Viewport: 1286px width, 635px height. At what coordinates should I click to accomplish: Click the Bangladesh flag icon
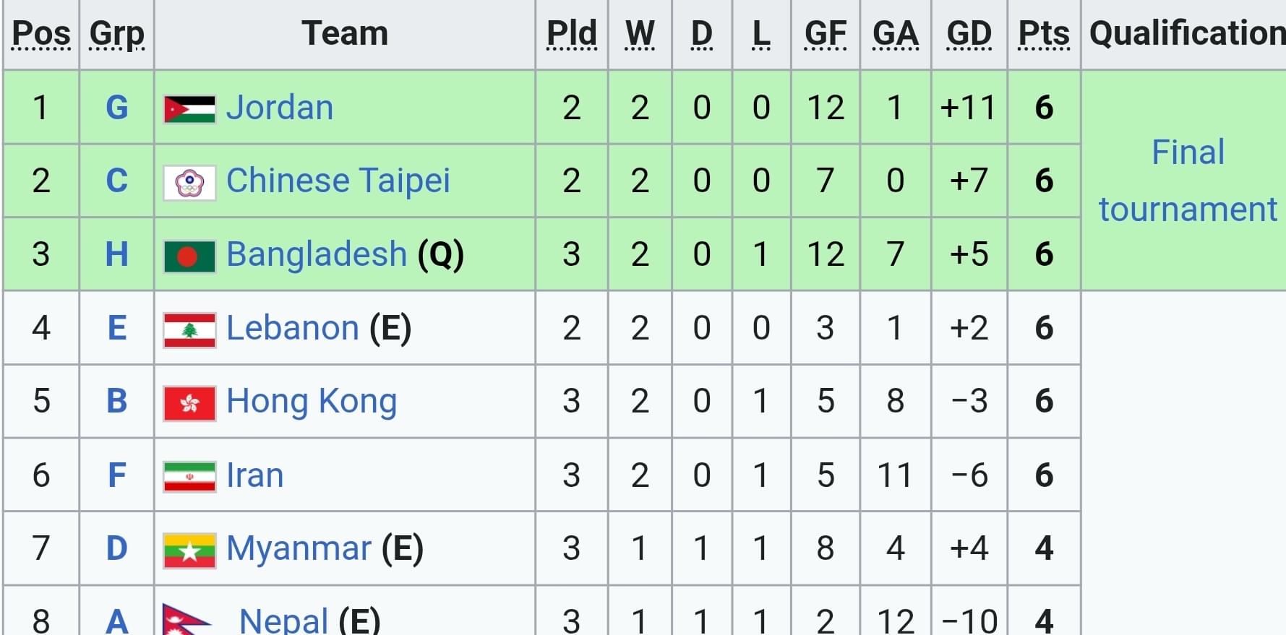click(189, 256)
